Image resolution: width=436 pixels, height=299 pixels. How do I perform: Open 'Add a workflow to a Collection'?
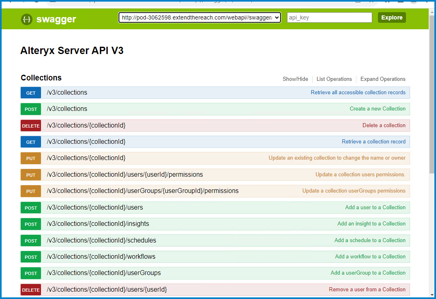click(x=370, y=256)
